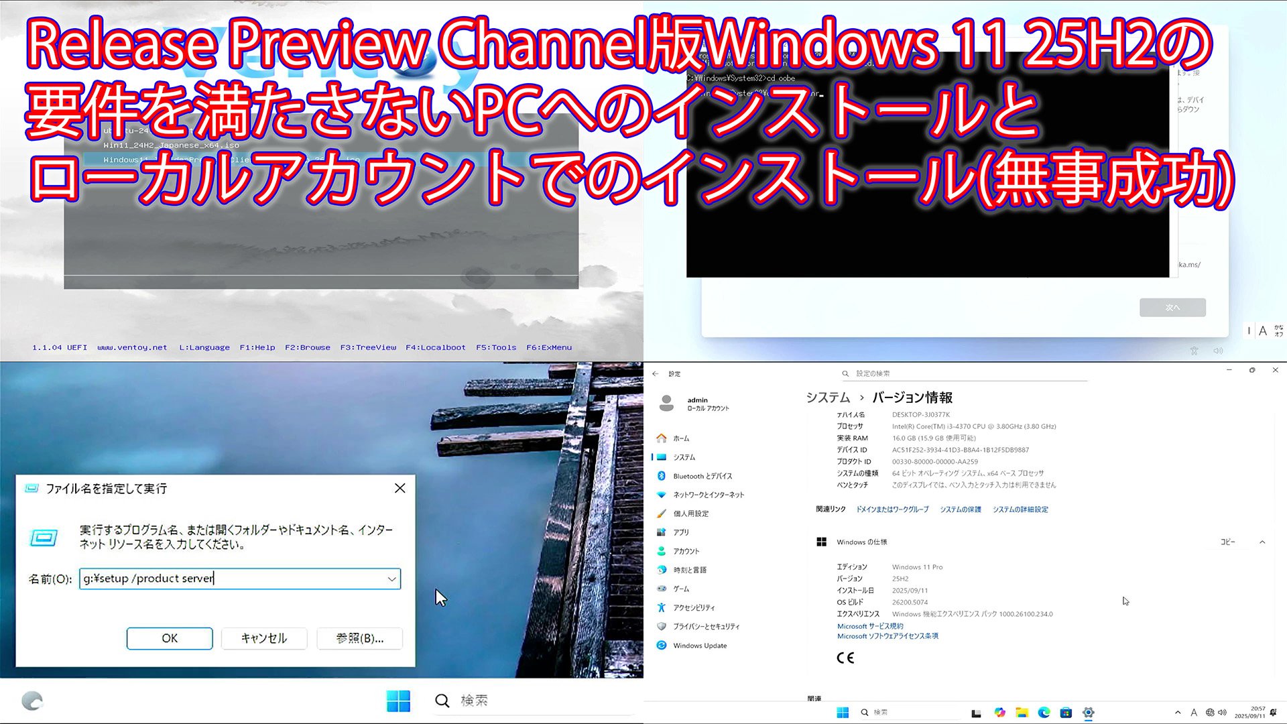Choose F4:Localboot in the Ventoy menu
Image resolution: width=1287 pixels, height=724 pixels.
tap(436, 348)
